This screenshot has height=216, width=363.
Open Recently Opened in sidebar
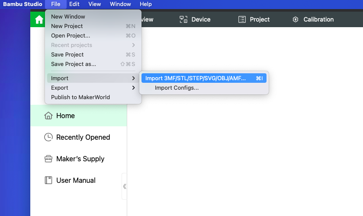point(79,137)
